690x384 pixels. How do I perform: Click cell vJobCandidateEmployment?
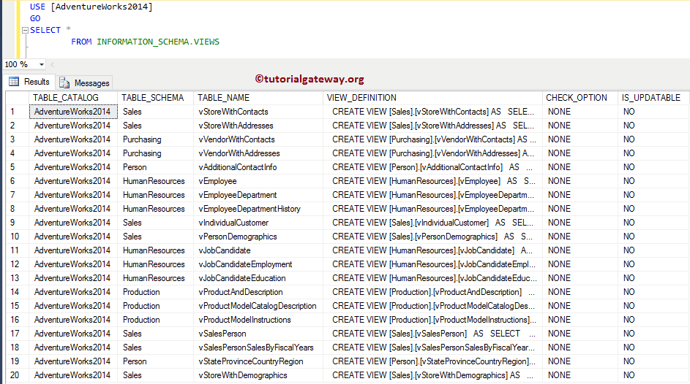coord(258,264)
